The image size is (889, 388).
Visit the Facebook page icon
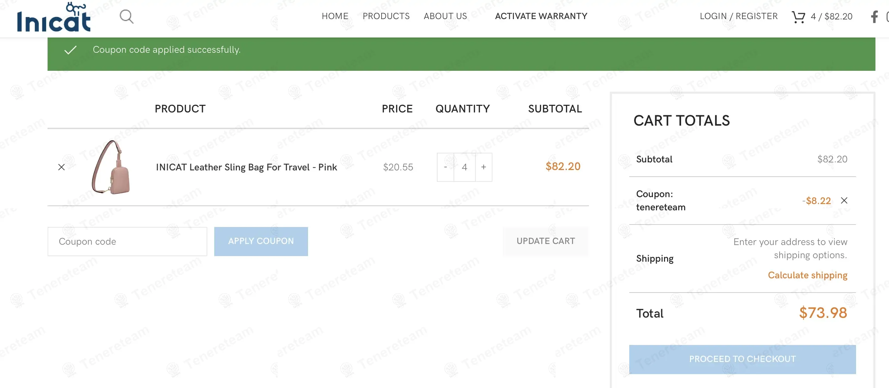(x=874, y=17)
